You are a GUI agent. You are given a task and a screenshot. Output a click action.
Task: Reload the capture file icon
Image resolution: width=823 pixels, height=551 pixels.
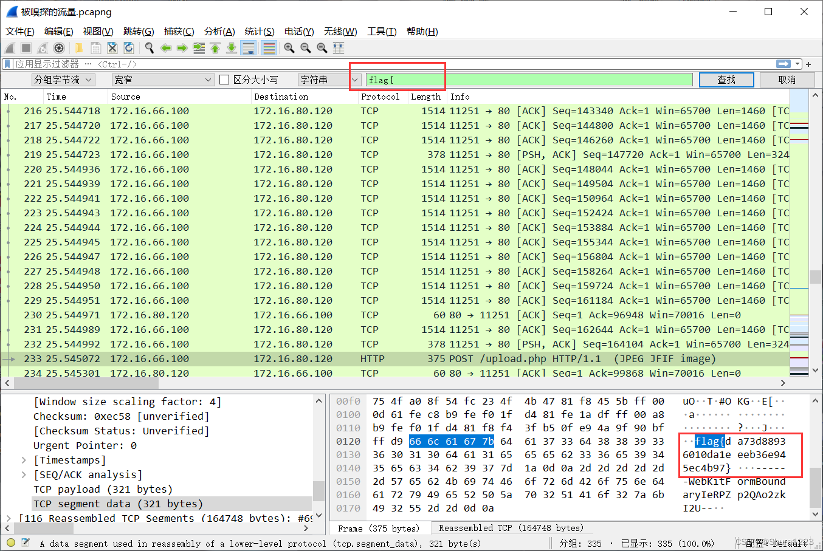click(x=129, y=47)
